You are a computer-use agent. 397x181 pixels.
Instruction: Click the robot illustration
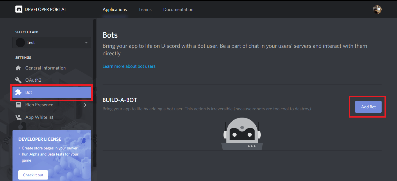tap(242, 134)
